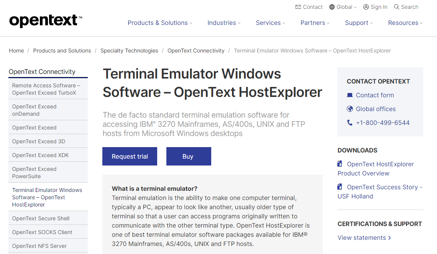Image resolution: width=437 pixels, height=254 pixels.
Task: Click the Buy button
Action: pyautogui.click(x=189, y=156)
